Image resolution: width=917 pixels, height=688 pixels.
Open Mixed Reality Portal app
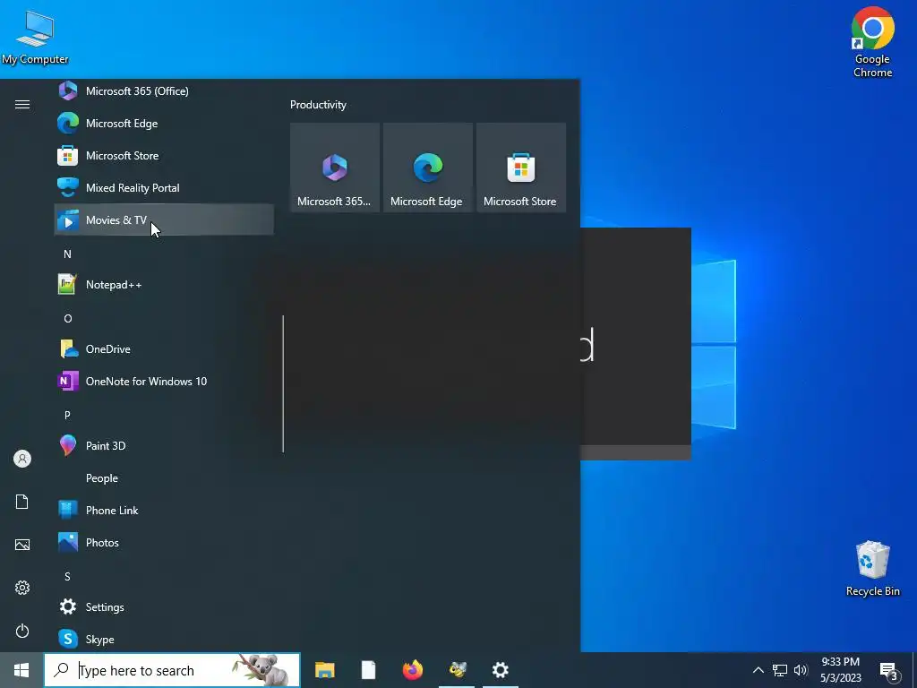[164, 188]
